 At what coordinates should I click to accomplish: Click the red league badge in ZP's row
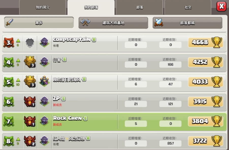[30, 102]
